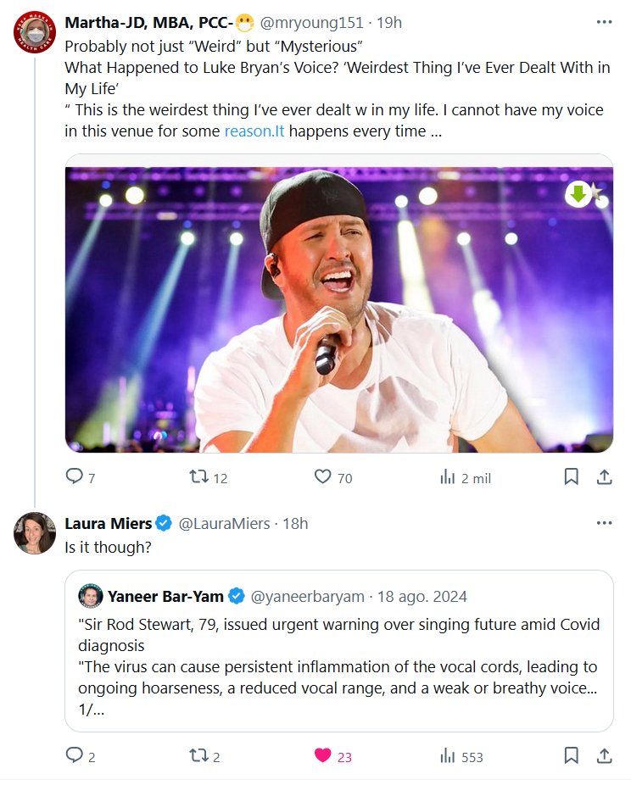This screenshot has width=631, height=785.
Task: Retweet Laura Miers' reply
Action: [x=199, y=755]
